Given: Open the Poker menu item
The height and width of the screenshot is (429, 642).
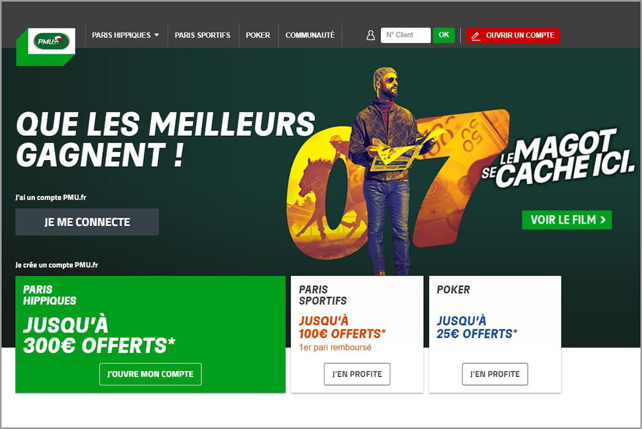Looking at the screenshot, I should (x=258, y=35).
